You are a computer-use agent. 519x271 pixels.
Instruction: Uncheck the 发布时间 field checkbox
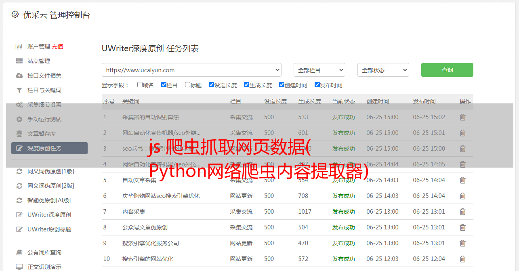point(317,85)
